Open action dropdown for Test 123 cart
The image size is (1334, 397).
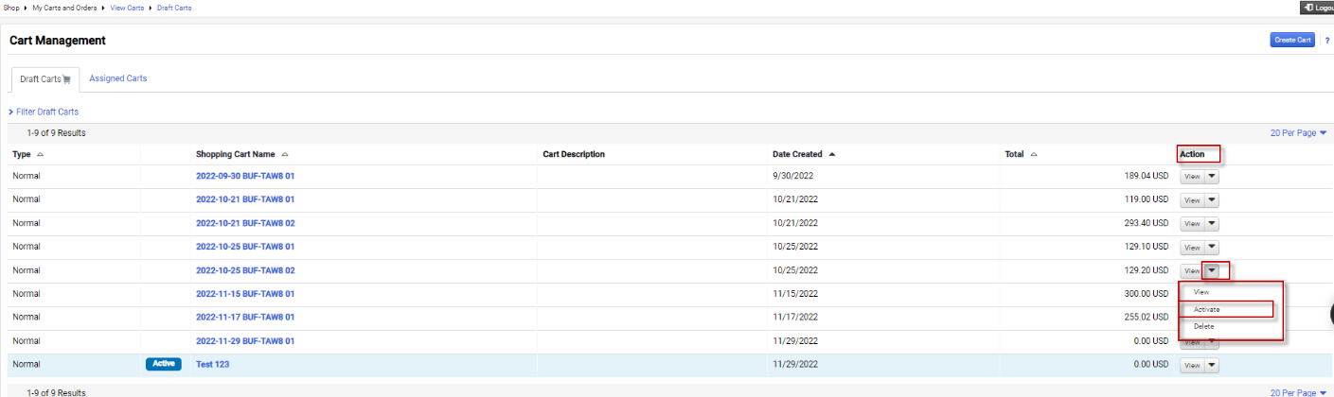tap(1212, 365)
